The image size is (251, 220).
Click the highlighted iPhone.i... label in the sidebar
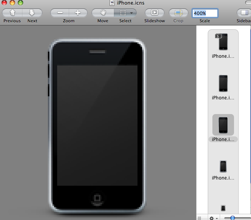coord(223,139)
